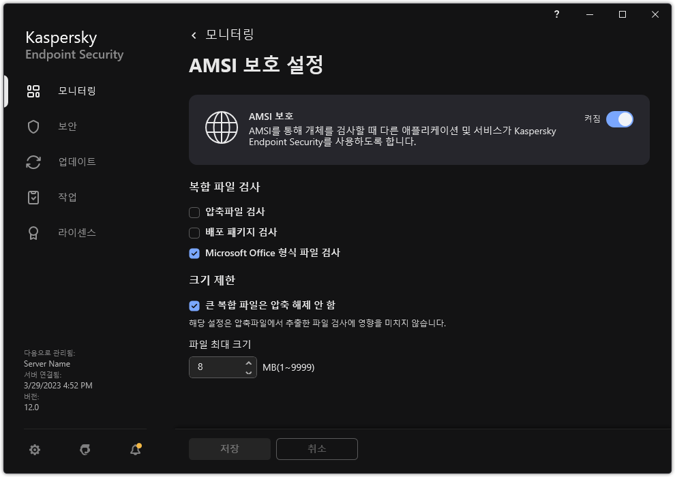Cancel changes with the 취소 button
The image size is (675, 477).
(x=316, y=449)
